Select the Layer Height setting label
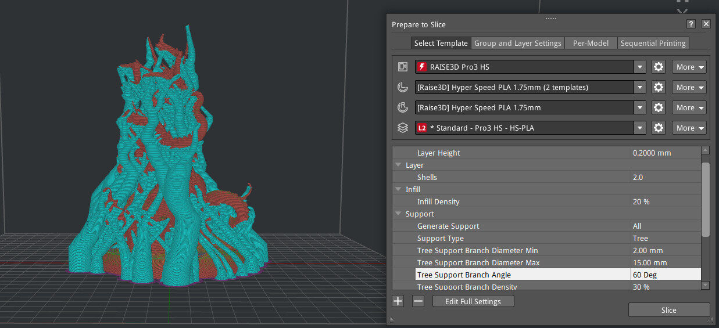Screen dimensions: 719x328 pos(438,153)
